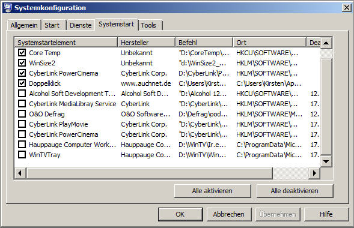This screenshot has height=228, width=354.
Task: Select the O&O Defrag entry text
Action: pos(47,114)
